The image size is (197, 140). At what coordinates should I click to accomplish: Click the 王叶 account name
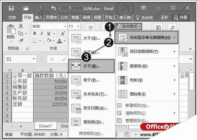tap(164, 17)
